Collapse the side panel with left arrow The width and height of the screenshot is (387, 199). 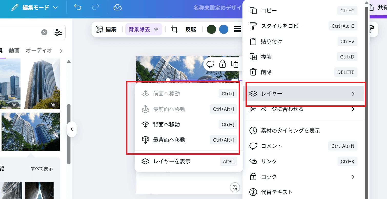72,129
